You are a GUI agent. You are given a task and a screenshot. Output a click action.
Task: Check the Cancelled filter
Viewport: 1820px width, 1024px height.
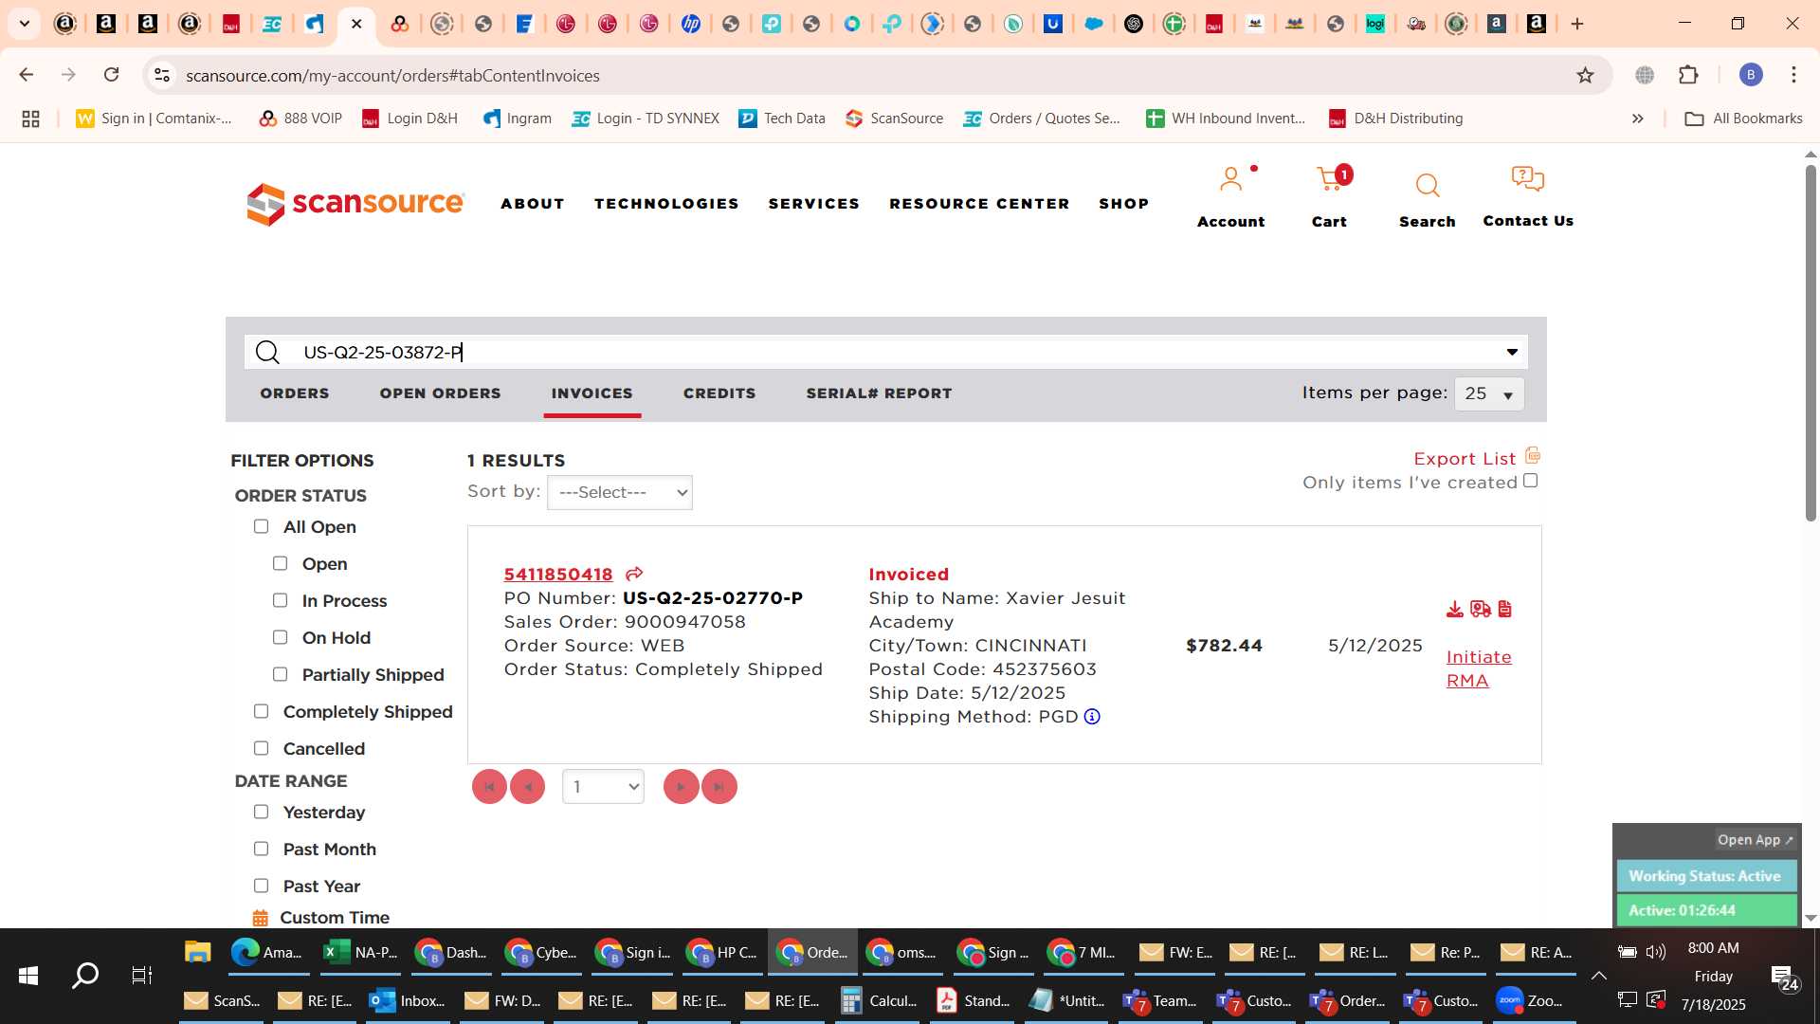tap(261, 748)
